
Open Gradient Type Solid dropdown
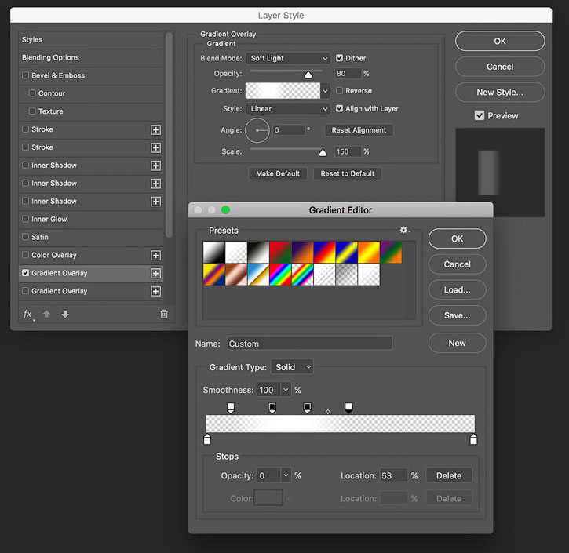coord(292,367)
